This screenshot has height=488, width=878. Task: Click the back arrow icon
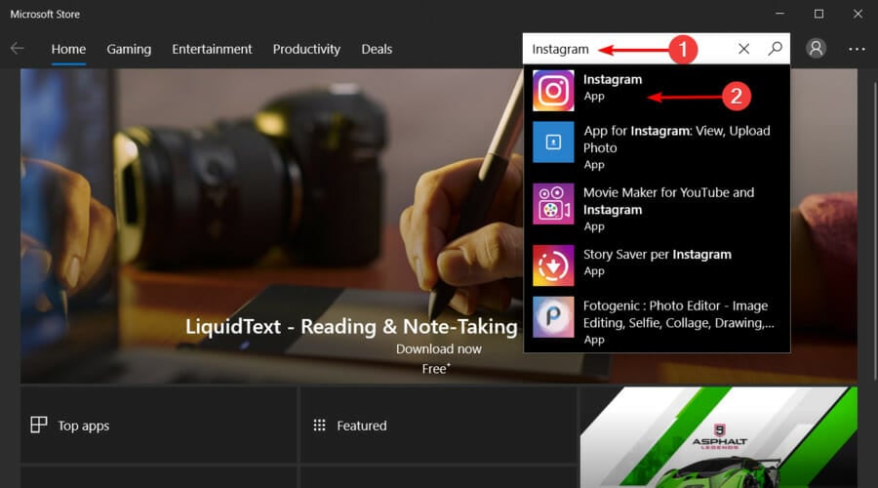pyautogui.click(x=17, y=49)
